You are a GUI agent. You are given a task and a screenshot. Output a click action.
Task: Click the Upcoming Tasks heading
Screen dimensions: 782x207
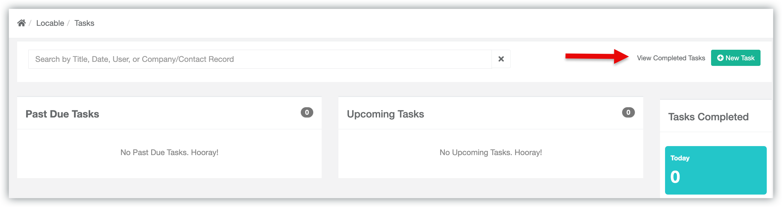(x=385, y=114)
